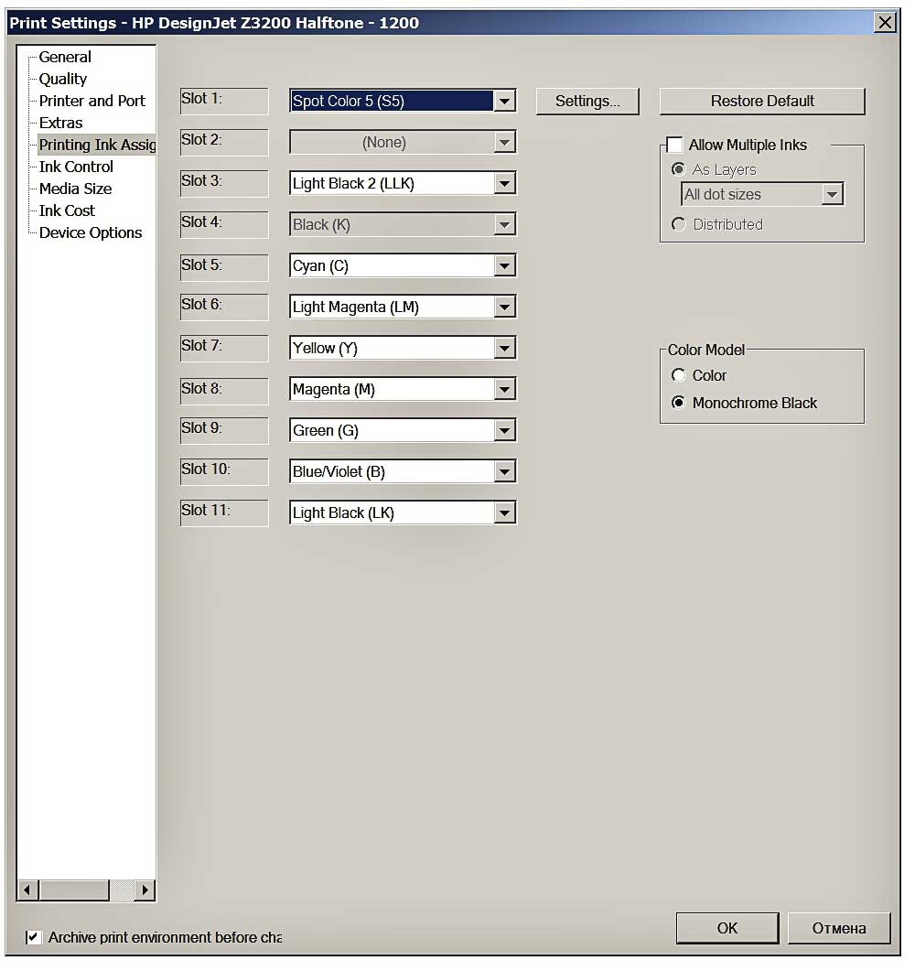Screen dimensions: 915x971
Task: Cancel with the Отмена button
Action: coord(839,928)
